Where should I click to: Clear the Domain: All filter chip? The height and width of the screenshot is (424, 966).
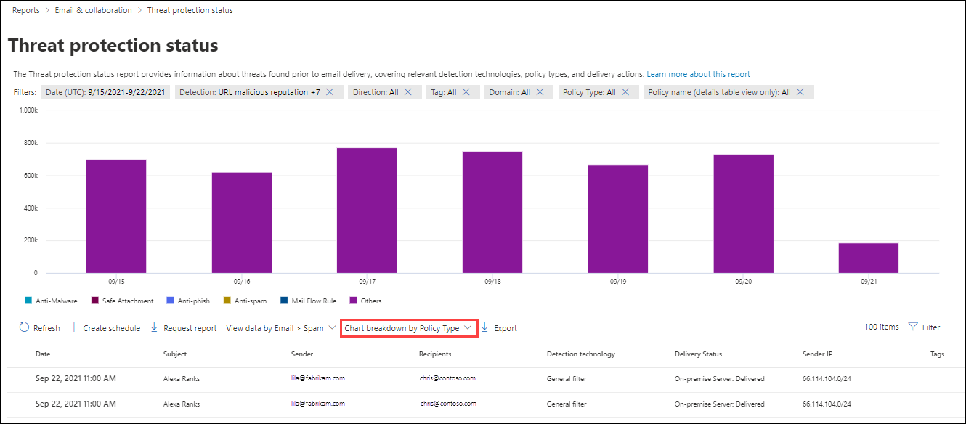(540, 92)
